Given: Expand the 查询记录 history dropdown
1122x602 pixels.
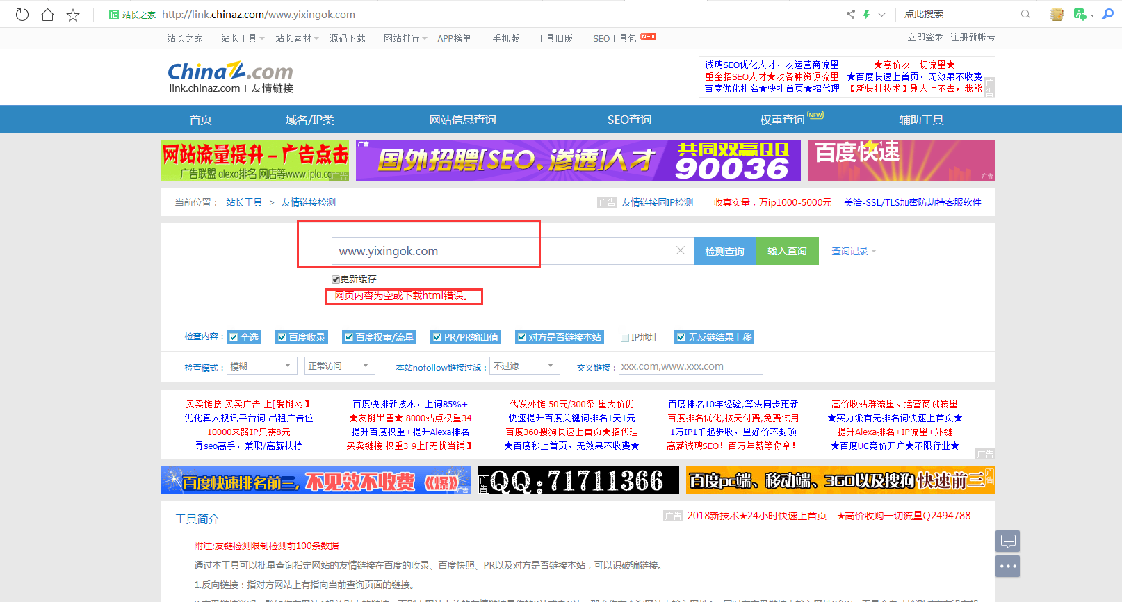Looking at the screenshot, I should (x=854, y=251).
